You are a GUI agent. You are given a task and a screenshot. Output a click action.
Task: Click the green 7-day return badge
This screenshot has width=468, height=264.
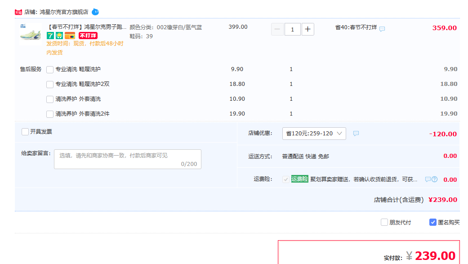pos(50,36)
